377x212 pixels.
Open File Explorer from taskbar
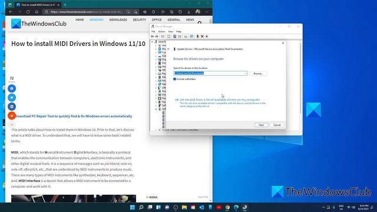click(x=184, y=207)
